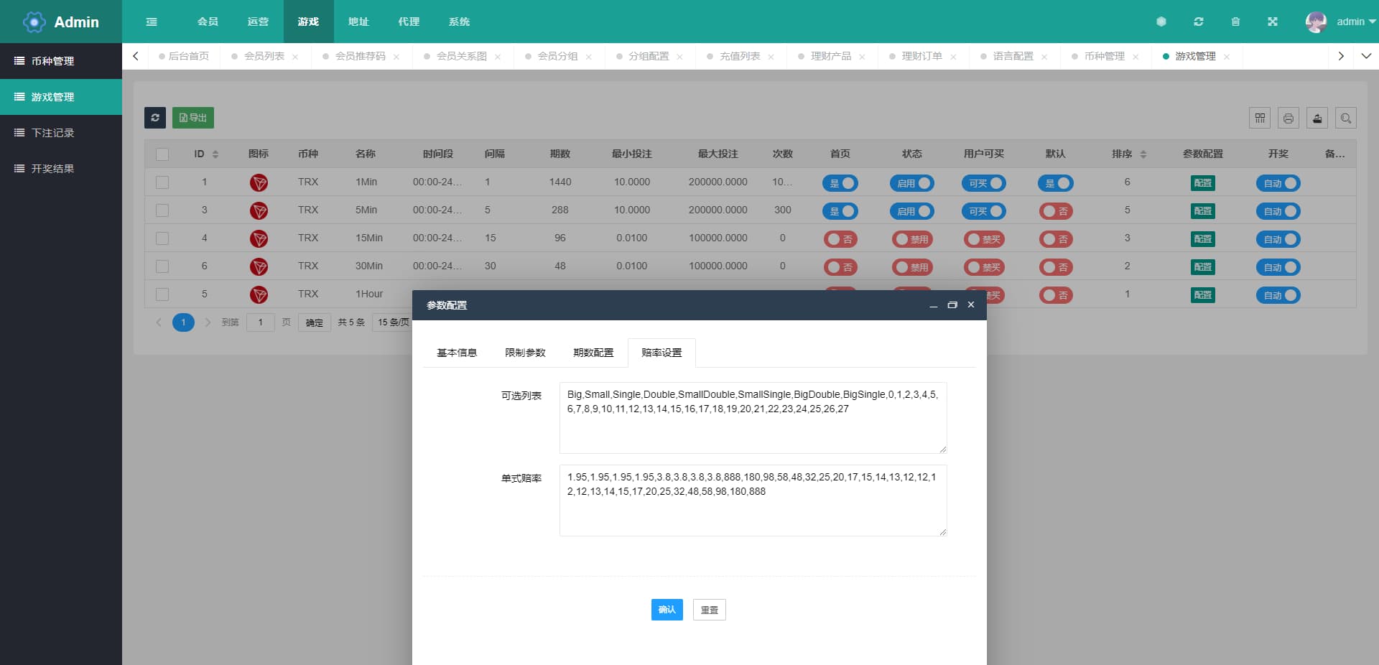
Task: Toggle fullscreen using the header expand icon
Action: [1272, 22]
